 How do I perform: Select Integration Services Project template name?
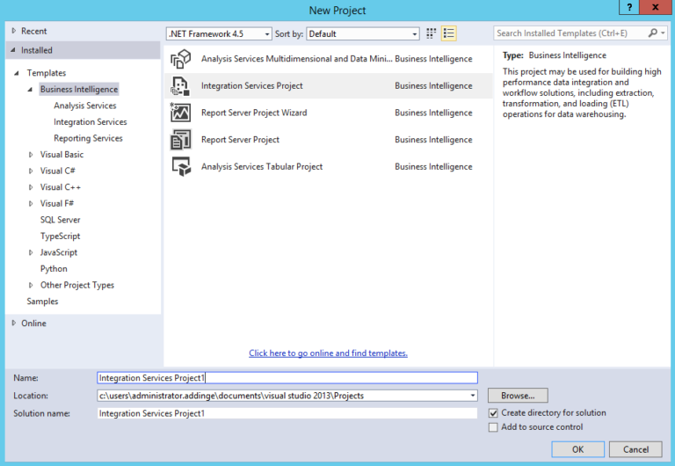(252, 85)
